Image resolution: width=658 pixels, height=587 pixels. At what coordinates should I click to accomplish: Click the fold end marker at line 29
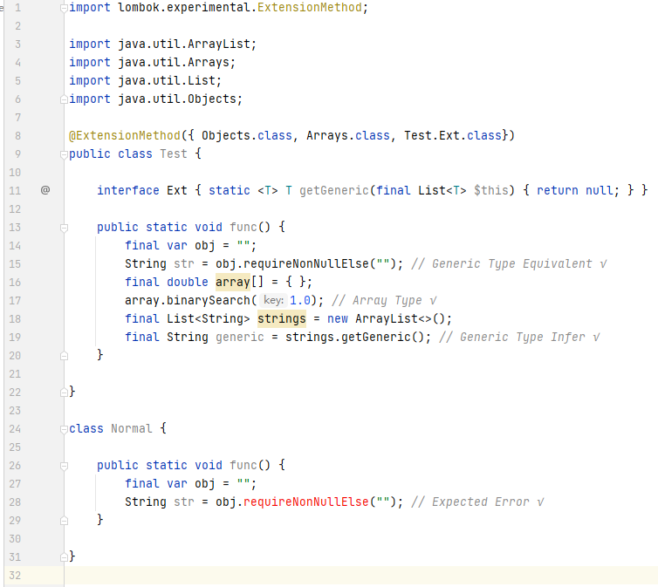(64, 521)
